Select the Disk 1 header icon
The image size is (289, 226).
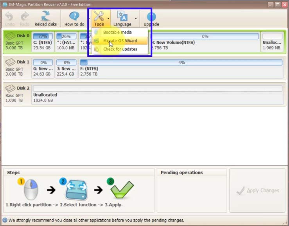[10, 62]
